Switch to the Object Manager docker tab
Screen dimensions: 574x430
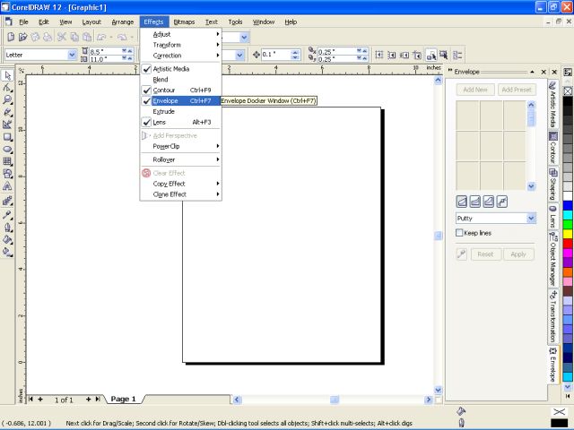coord(553,259)
